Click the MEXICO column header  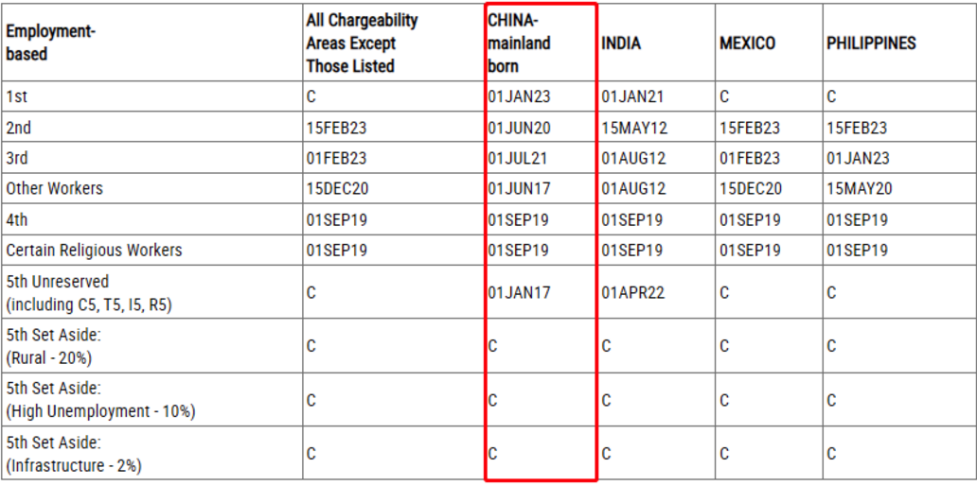click(747, 43)
